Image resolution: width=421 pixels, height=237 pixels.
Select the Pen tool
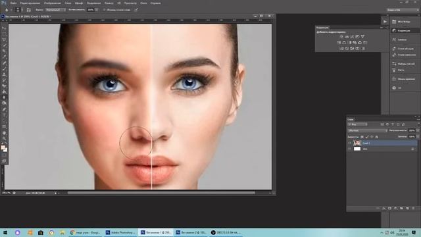click(x=4, y=109)
